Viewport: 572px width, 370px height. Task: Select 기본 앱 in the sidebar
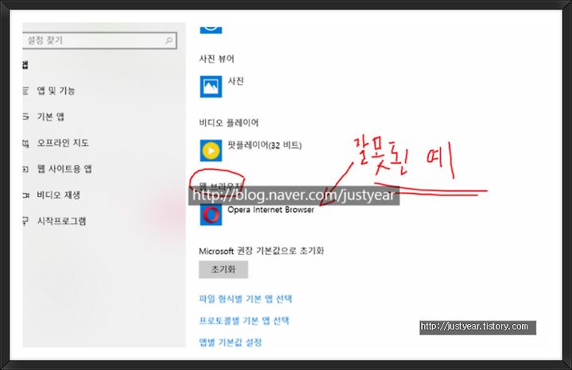tap(50, 117)
